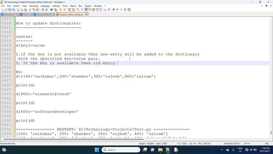Click the taskbar Search box
Viewport: 273px width, 154px height.
pyautogui.click(x=121, y=150)
